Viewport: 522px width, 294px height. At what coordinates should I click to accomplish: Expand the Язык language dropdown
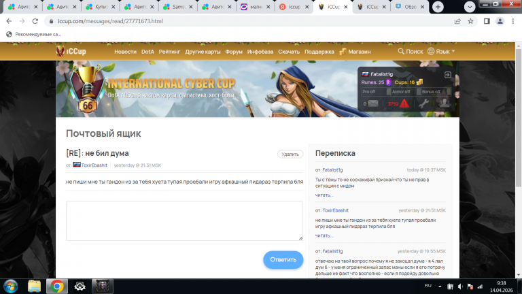tap(441, 51)
